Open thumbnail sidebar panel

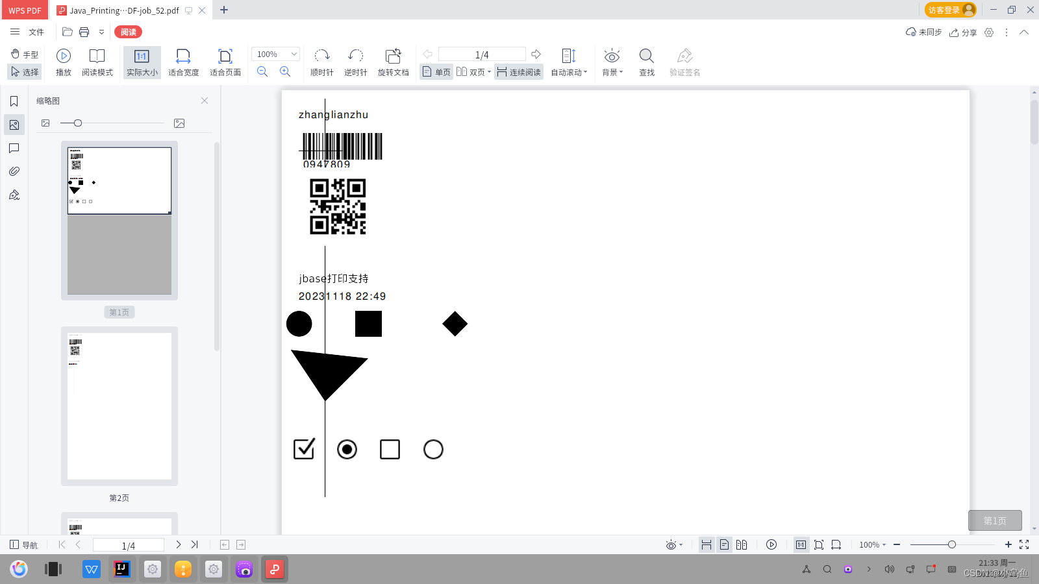coord(14,125)
